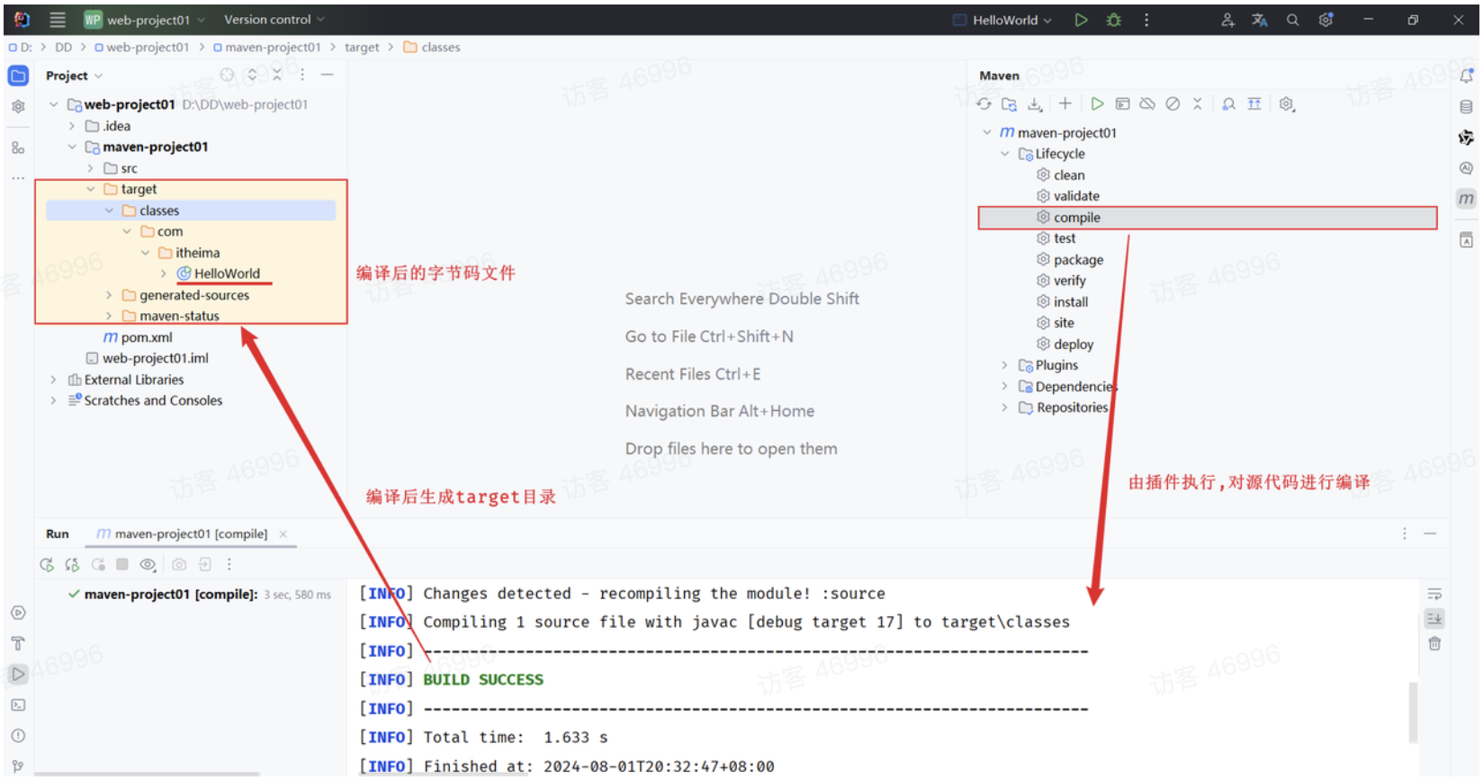Click the Debug bug icon in title bar
Viewport: 1483px width, 780px height.
[1113, 20]
